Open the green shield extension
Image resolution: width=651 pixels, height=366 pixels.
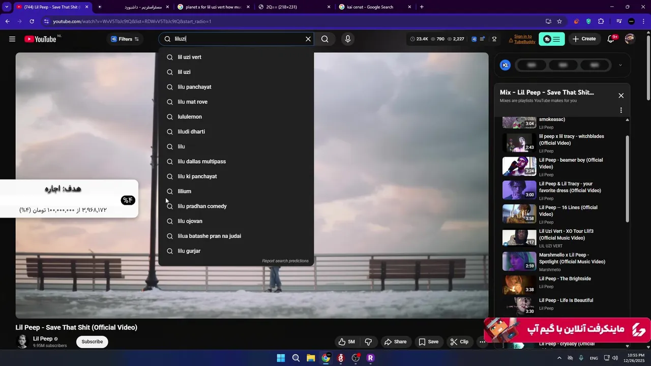[588, 21]
